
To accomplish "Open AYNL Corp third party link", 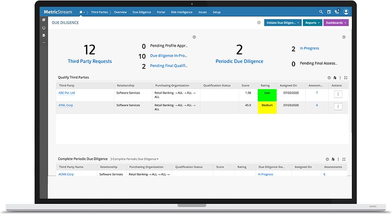I will coord(66,105).
